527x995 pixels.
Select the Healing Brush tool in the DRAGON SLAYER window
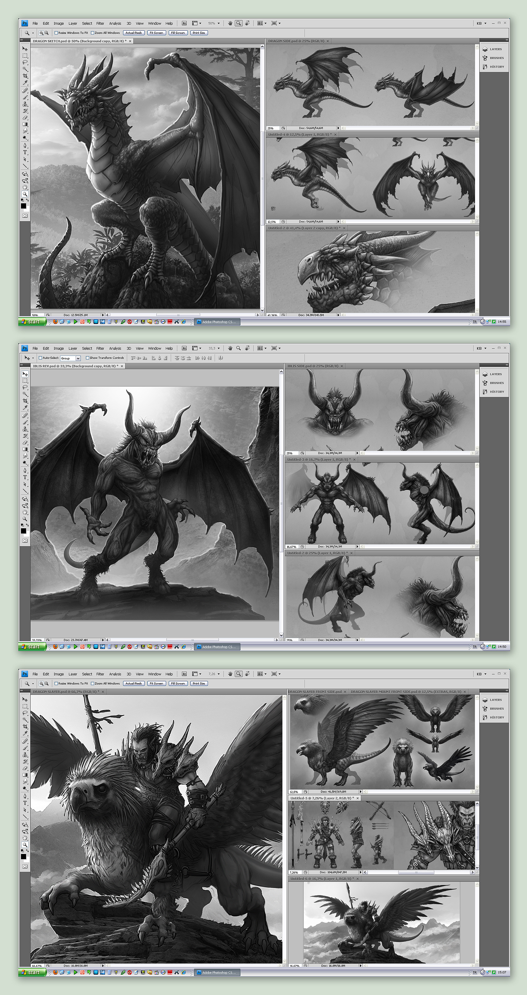tap(25, 742)
